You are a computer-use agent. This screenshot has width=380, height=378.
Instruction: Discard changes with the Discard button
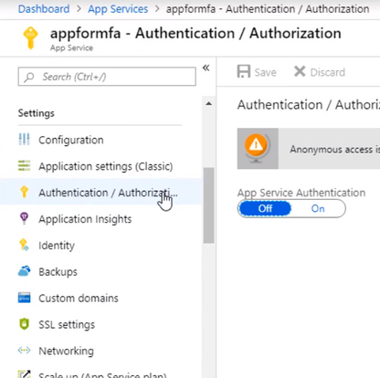320,72
